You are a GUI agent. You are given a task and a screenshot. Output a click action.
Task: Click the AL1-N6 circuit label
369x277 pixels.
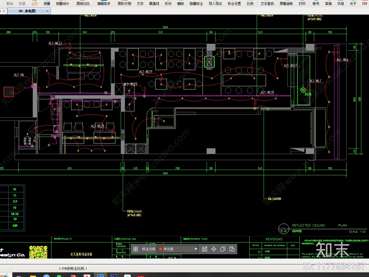[x=19, y=75]
